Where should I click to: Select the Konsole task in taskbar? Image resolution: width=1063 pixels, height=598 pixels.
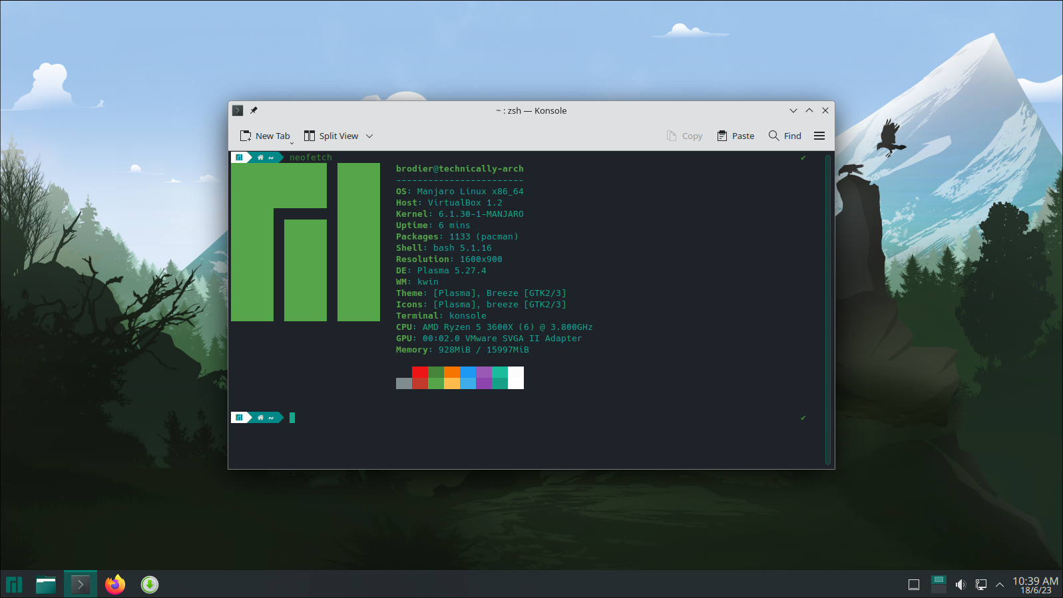pos(81,585)
